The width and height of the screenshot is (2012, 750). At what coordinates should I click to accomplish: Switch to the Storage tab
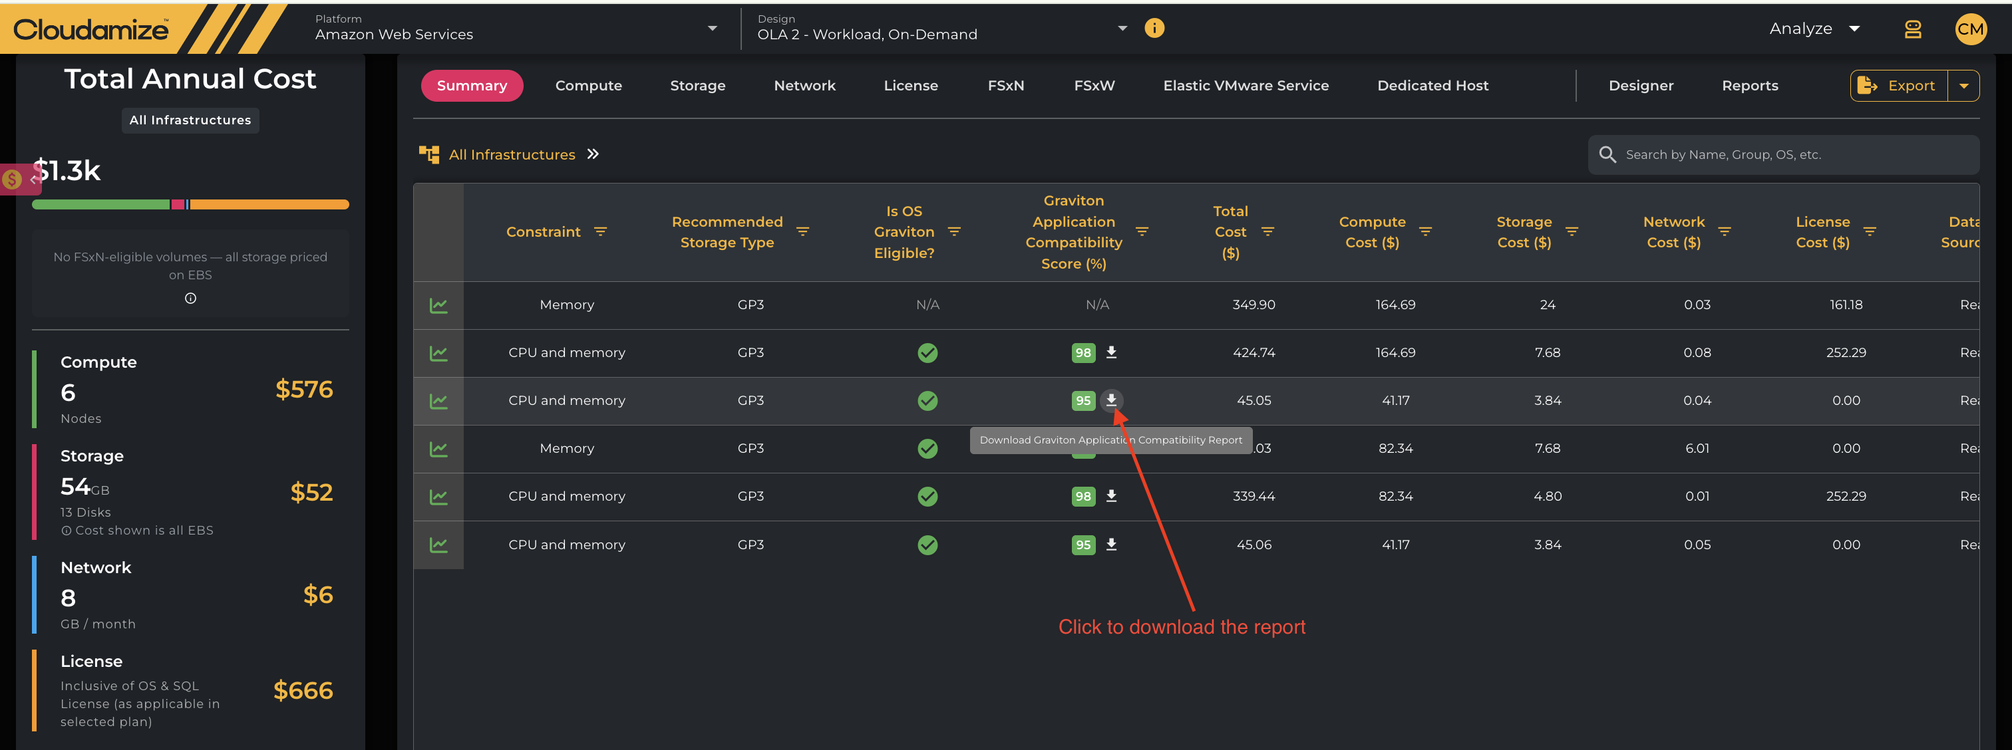tap(697, 86)
